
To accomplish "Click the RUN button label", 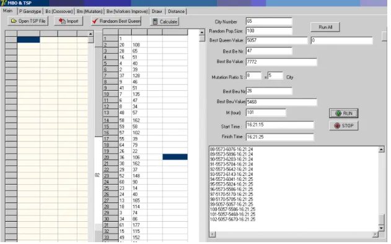I will tap(348, 113).
